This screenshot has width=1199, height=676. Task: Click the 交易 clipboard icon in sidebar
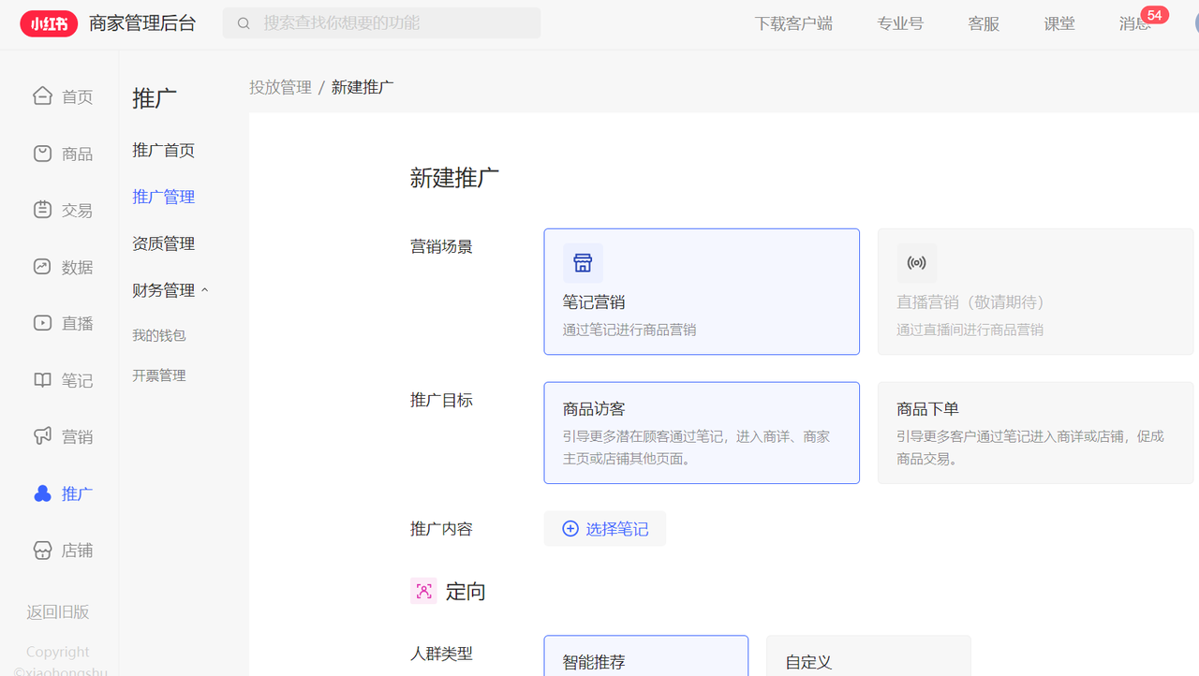(42, 210)
